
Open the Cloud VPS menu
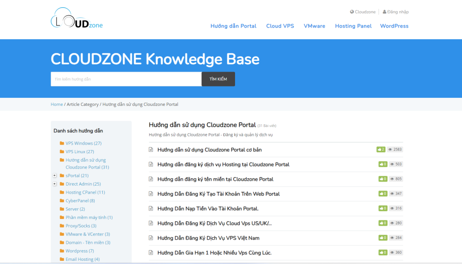tap(280, 26)
